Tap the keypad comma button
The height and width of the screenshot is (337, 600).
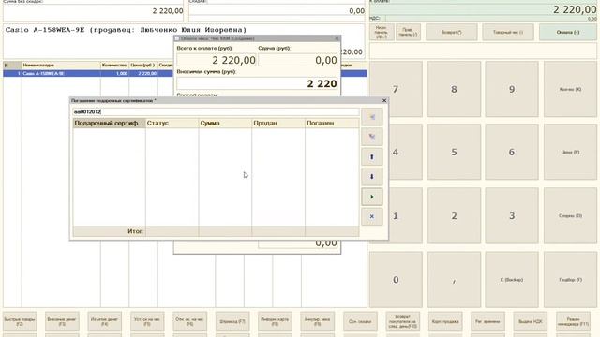454,280
